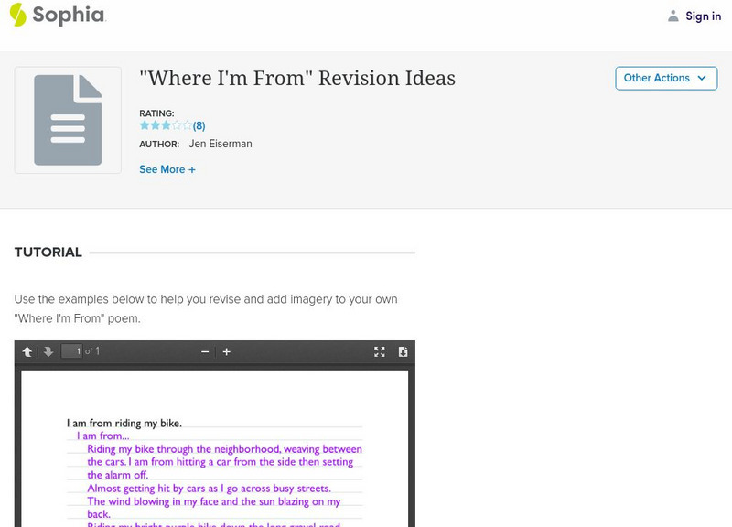Collapse Other Actions using its chevron
The width and height of the screenshot is (732, 527).
pyautogui.click(x=700, y=79)
